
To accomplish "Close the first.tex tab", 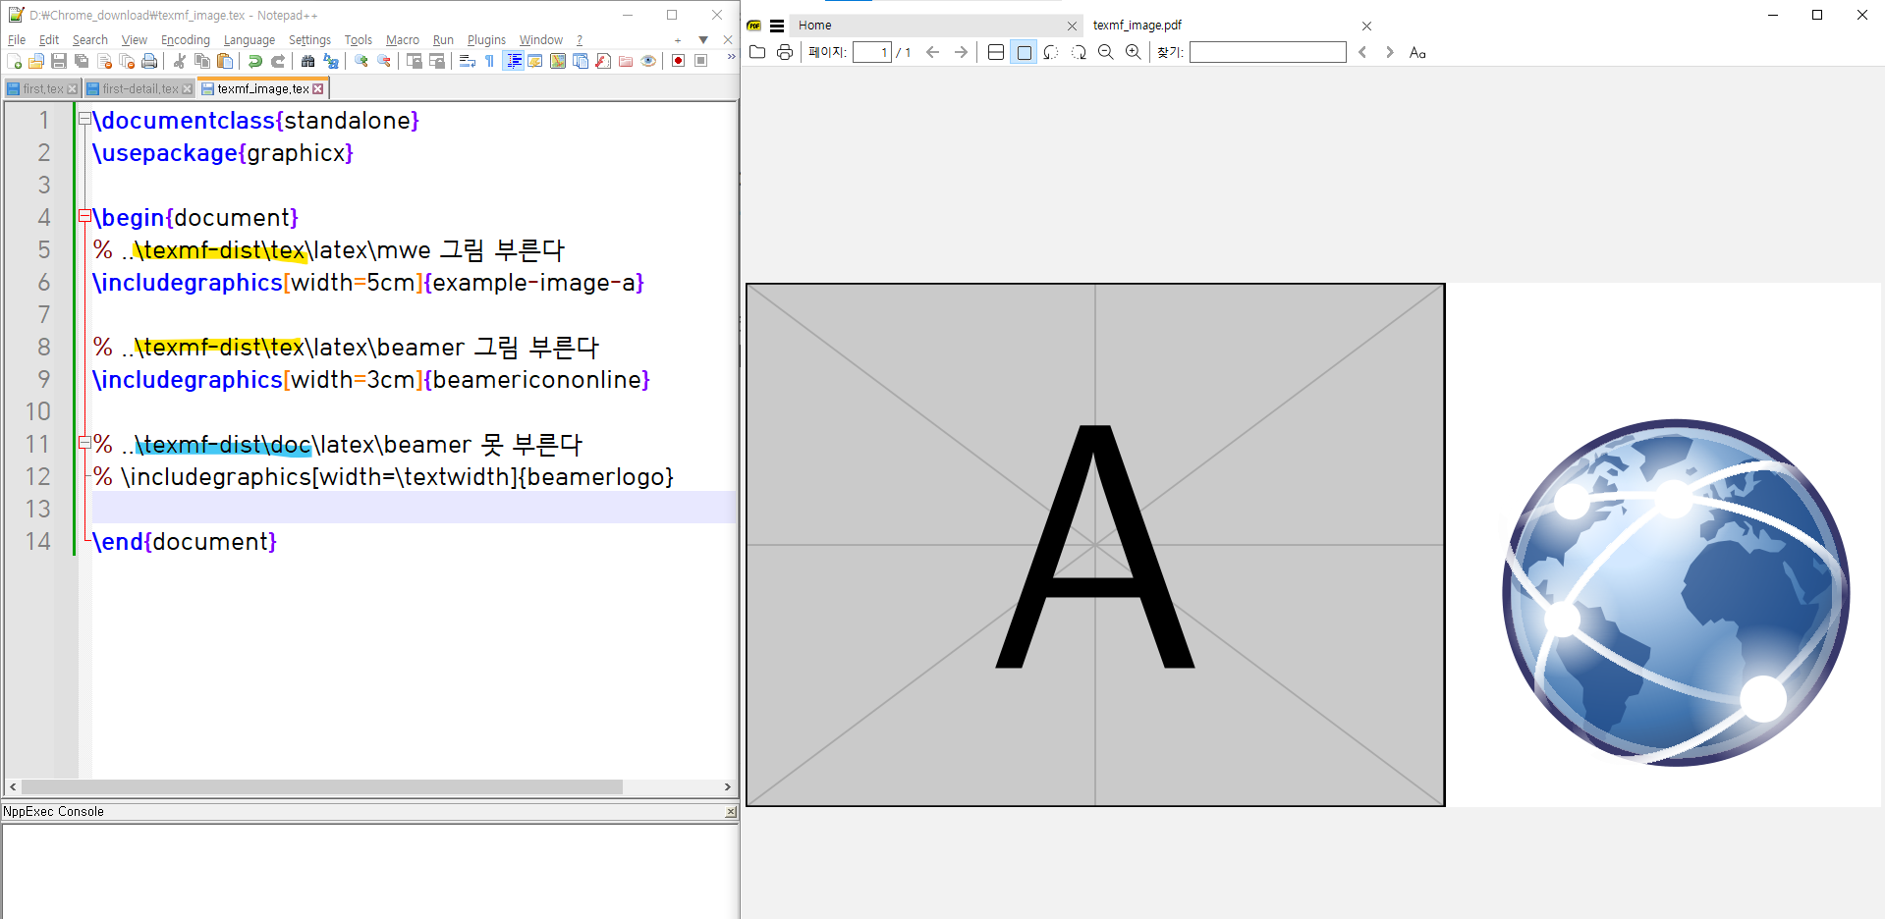I will (73, 89).
